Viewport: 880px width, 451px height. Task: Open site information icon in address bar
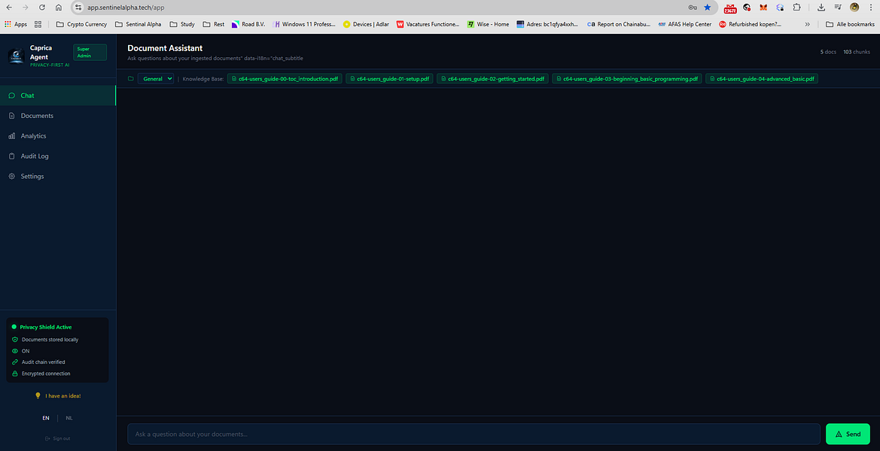[78, 8]
